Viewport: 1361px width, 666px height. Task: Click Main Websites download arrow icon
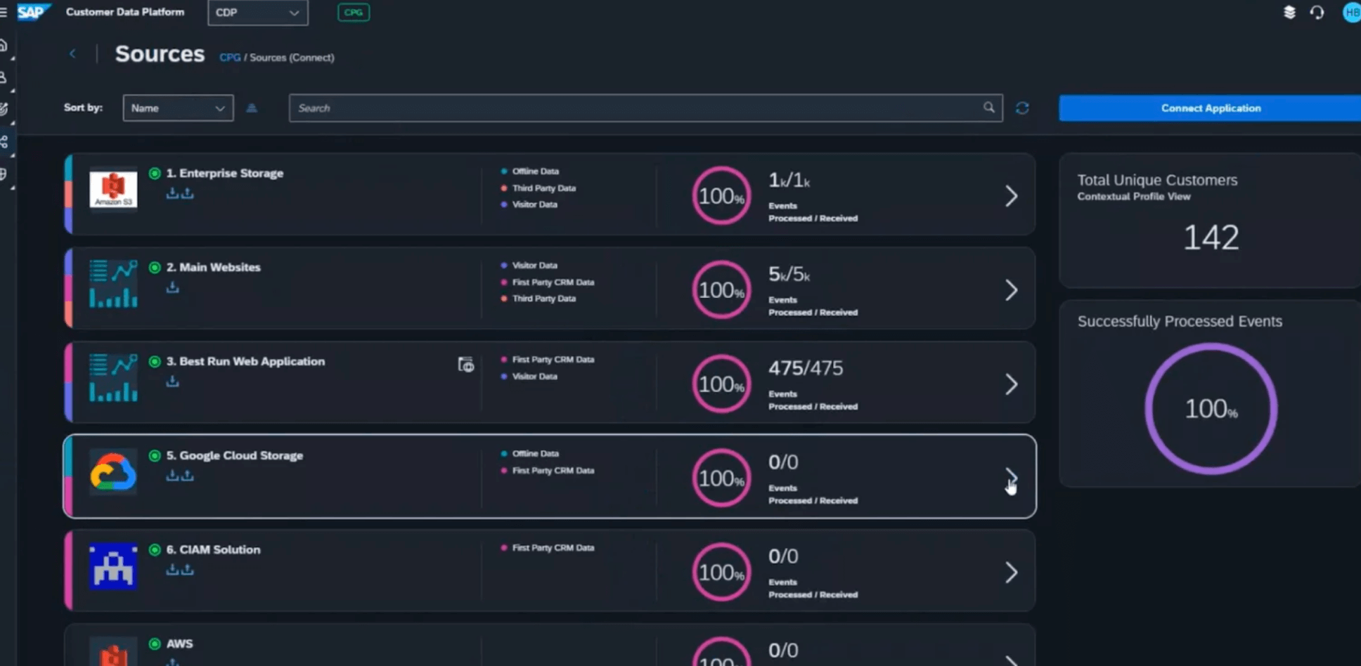click(x=172, y=287)
